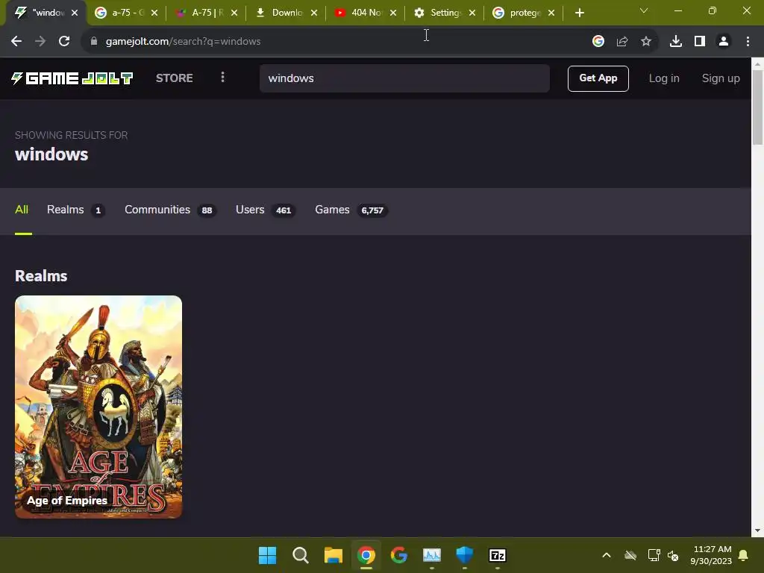This screenshot has height=573, width=764.
Task: Open Chrome downloads icon
Action: pos(675,42)
